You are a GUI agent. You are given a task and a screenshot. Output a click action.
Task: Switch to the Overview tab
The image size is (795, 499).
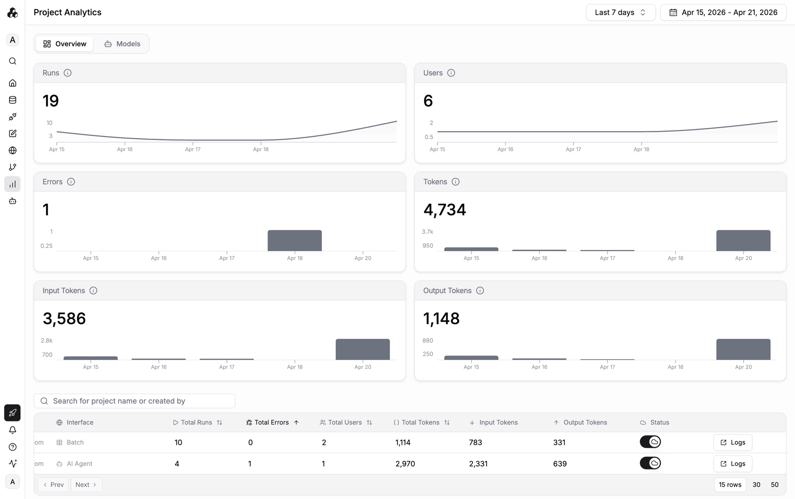65,44
